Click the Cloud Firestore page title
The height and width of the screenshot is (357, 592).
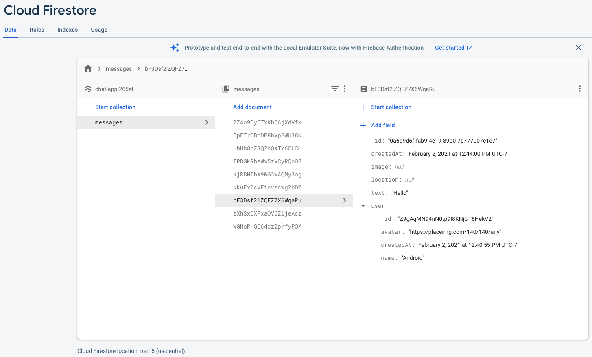point(50,10)
